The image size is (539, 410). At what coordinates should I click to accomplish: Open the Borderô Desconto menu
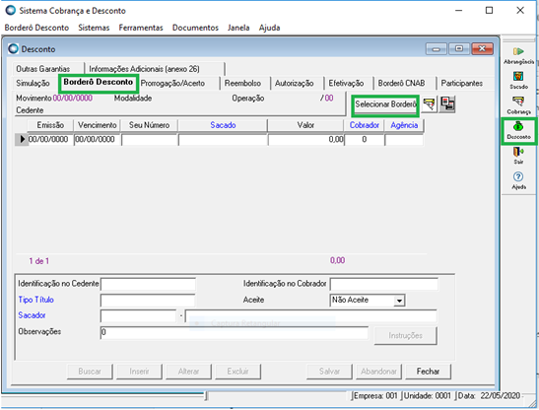click(36, 28)
